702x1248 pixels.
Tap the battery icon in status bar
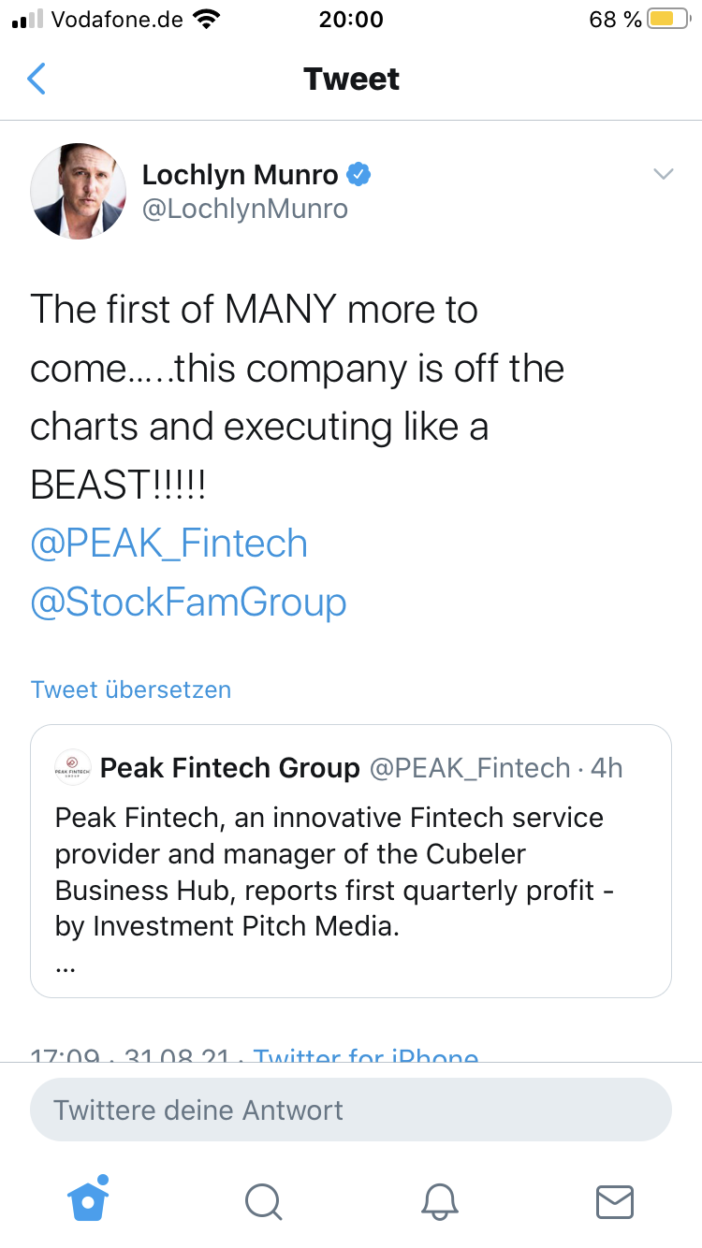click(667, 20)
